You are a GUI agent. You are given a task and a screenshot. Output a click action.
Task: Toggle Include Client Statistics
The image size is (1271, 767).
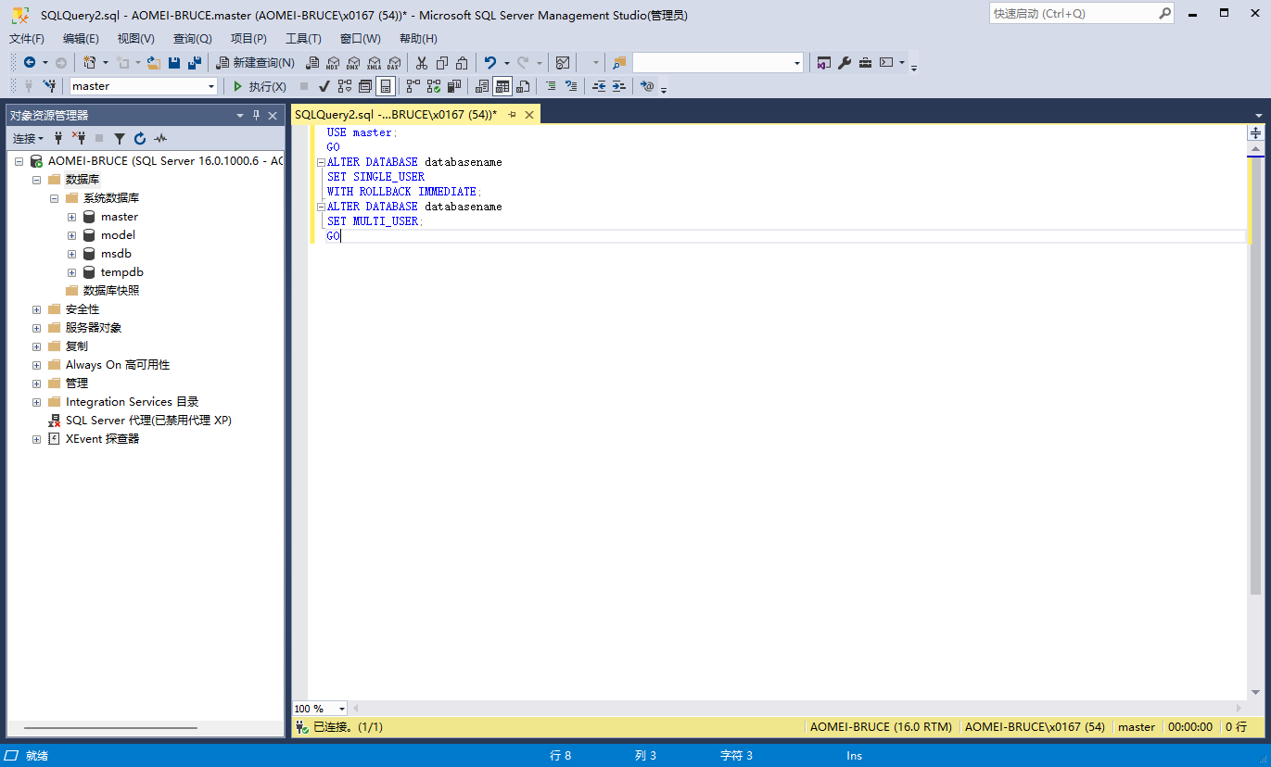click(454, 86)
